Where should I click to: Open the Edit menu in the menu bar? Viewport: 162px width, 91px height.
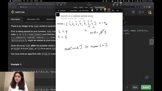(x=28, y=1)
